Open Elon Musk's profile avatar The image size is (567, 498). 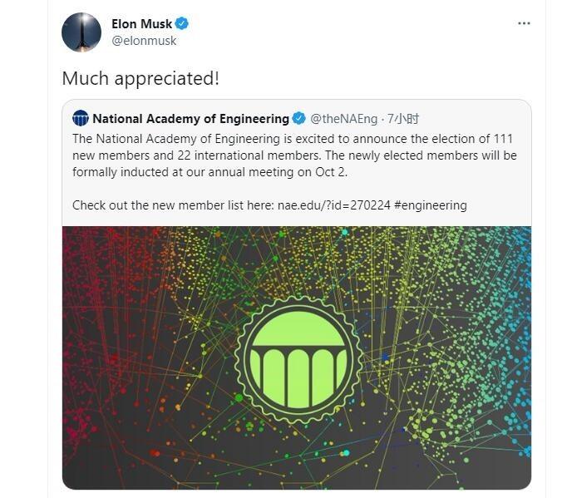tap(81, 32)
